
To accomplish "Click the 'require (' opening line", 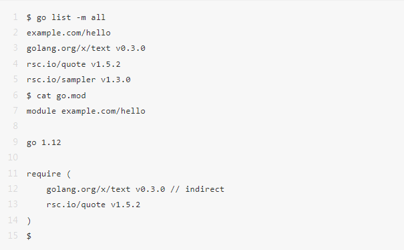I will point(49,174).
